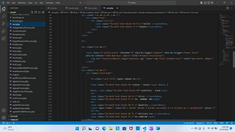Change CRLF line ending setting
The image size is (235, 132).
coord(216,123)
